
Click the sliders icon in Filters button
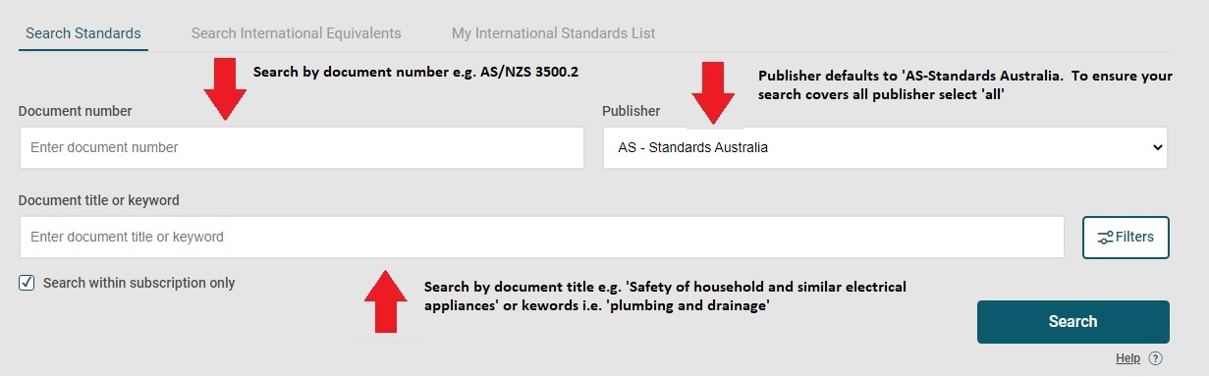coord(1106,238)
